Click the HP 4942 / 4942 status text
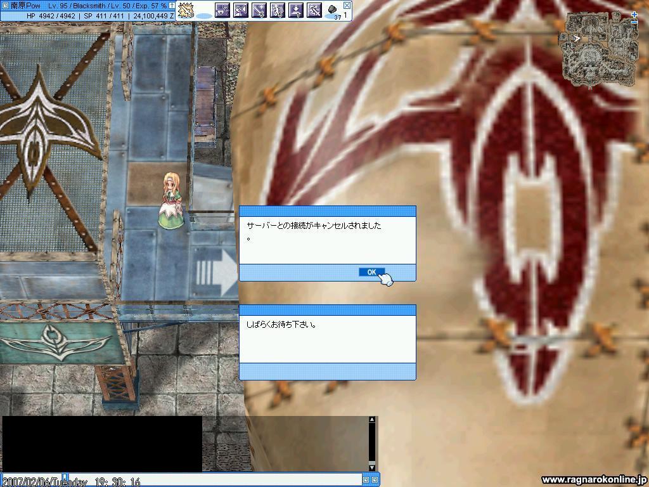This screenshot has height=487, width=649. click(51, 16)
